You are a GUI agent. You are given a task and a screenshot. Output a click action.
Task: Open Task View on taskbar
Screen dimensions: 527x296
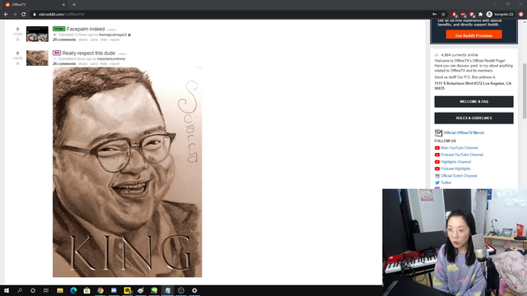coord(46,290)
